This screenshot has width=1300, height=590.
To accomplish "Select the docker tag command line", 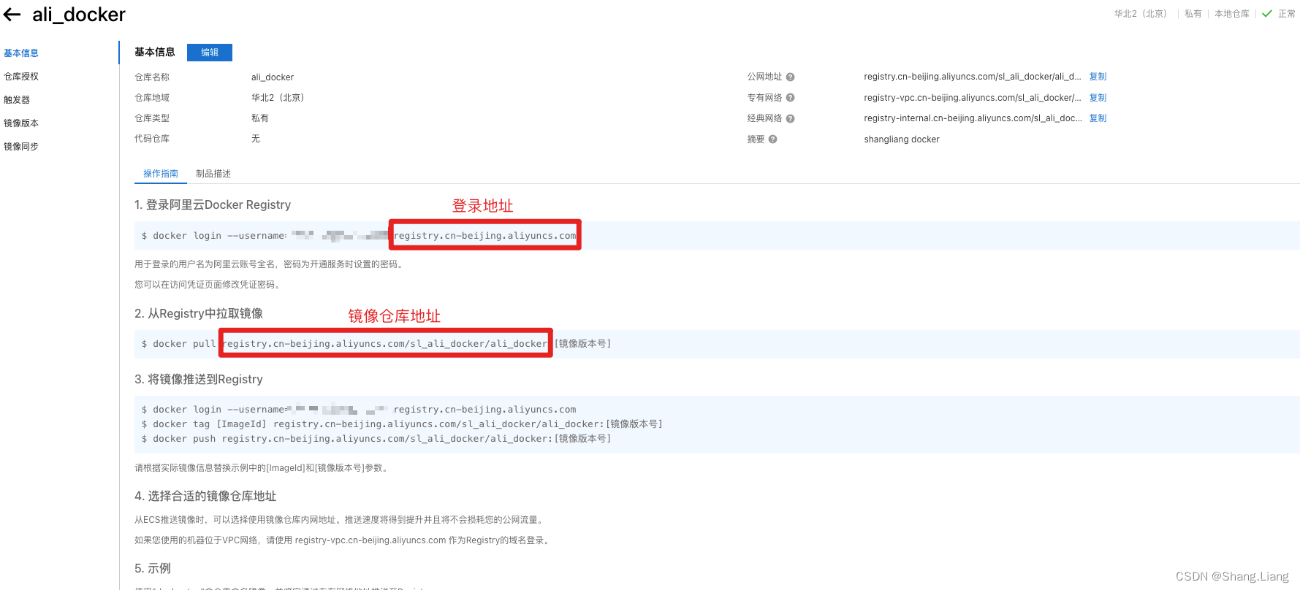I will 402,424.
